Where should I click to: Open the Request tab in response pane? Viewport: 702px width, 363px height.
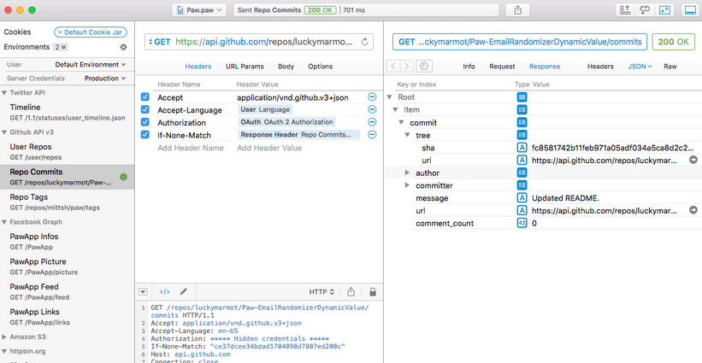coord(502,66)
